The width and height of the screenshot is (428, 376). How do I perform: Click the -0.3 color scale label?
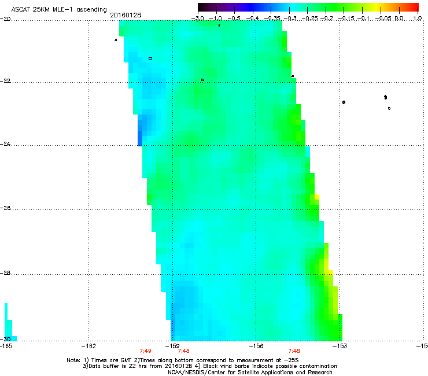290,19
